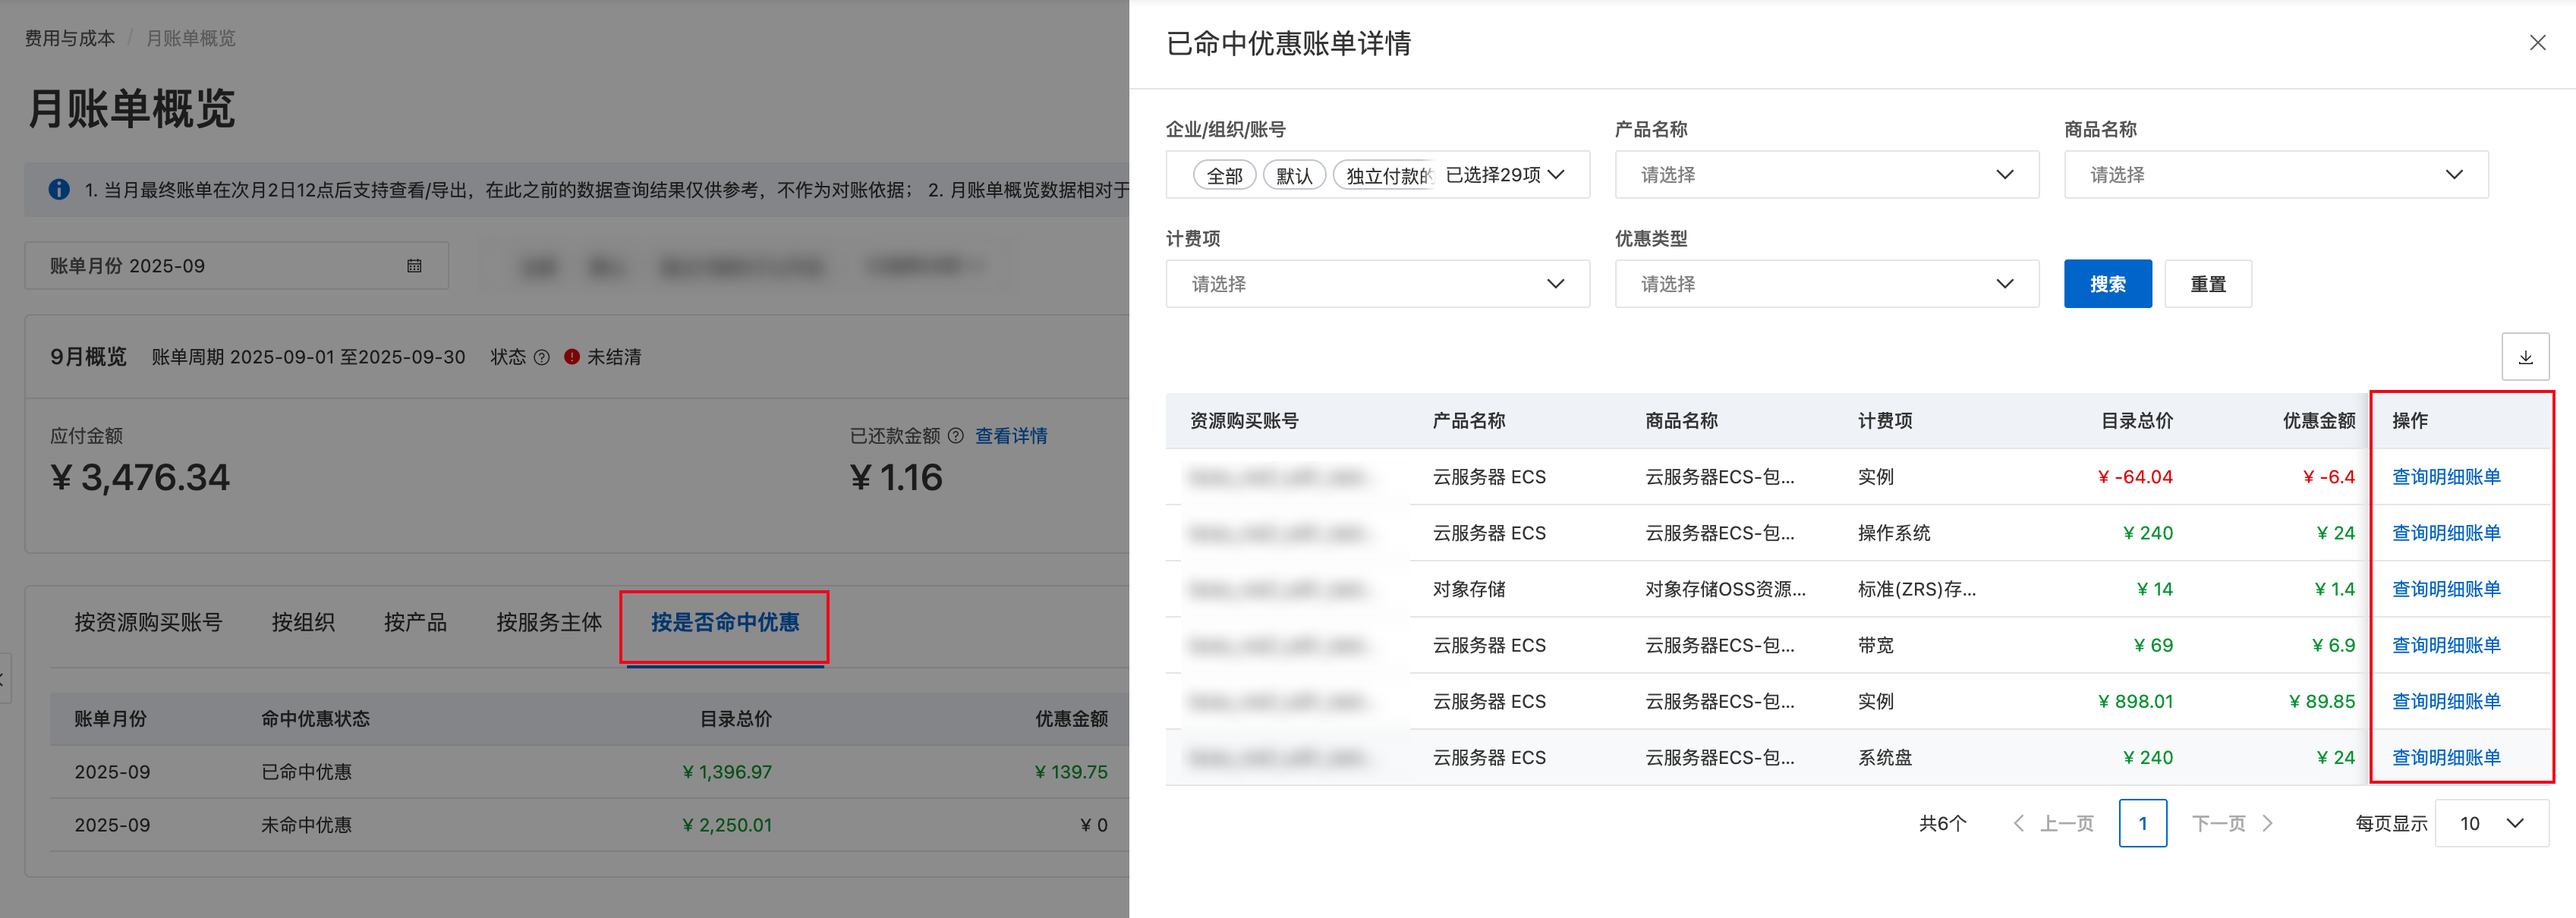Click the info icon in notice banner
This screenshot has width=2576, height=918.
[59, 190]
